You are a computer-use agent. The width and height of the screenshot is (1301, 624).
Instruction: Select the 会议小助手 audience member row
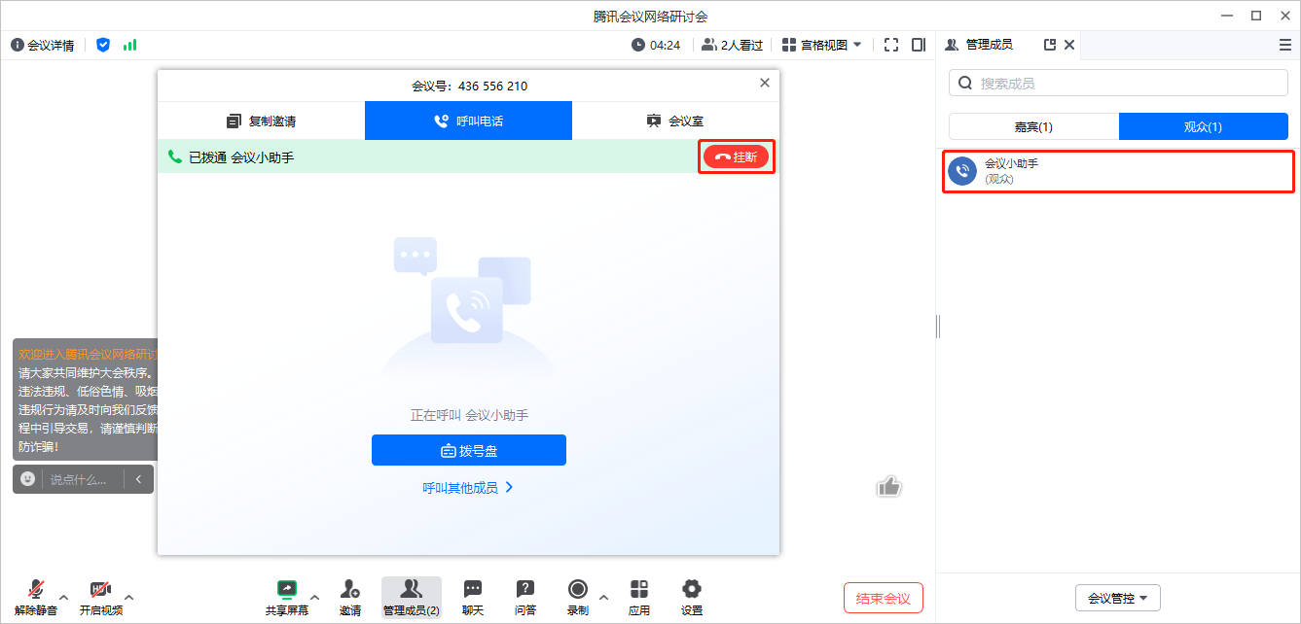(x=1118, y=171)
